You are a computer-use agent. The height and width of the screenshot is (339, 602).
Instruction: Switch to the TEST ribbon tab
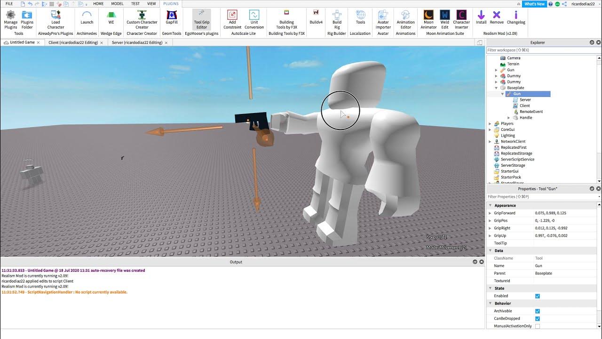135,4
